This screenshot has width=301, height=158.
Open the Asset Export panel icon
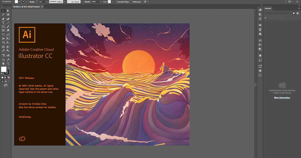click(x=260, y=66)
